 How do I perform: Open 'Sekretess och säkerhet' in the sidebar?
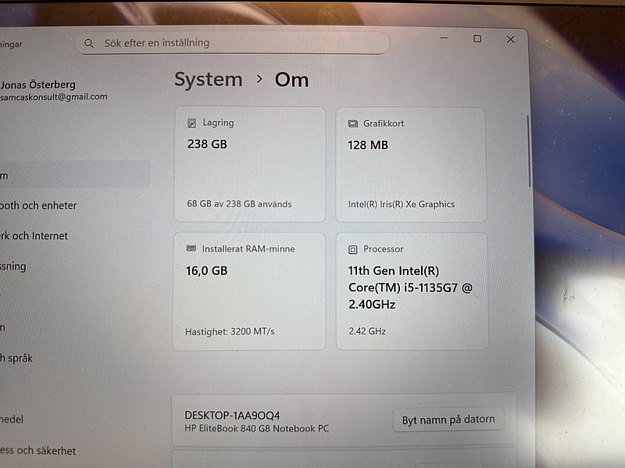39,451
